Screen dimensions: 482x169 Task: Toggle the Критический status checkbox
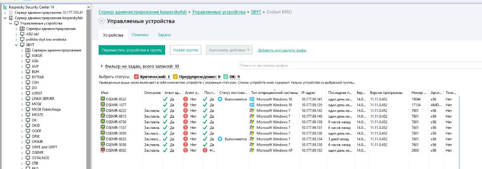click(x=137, y=77)
